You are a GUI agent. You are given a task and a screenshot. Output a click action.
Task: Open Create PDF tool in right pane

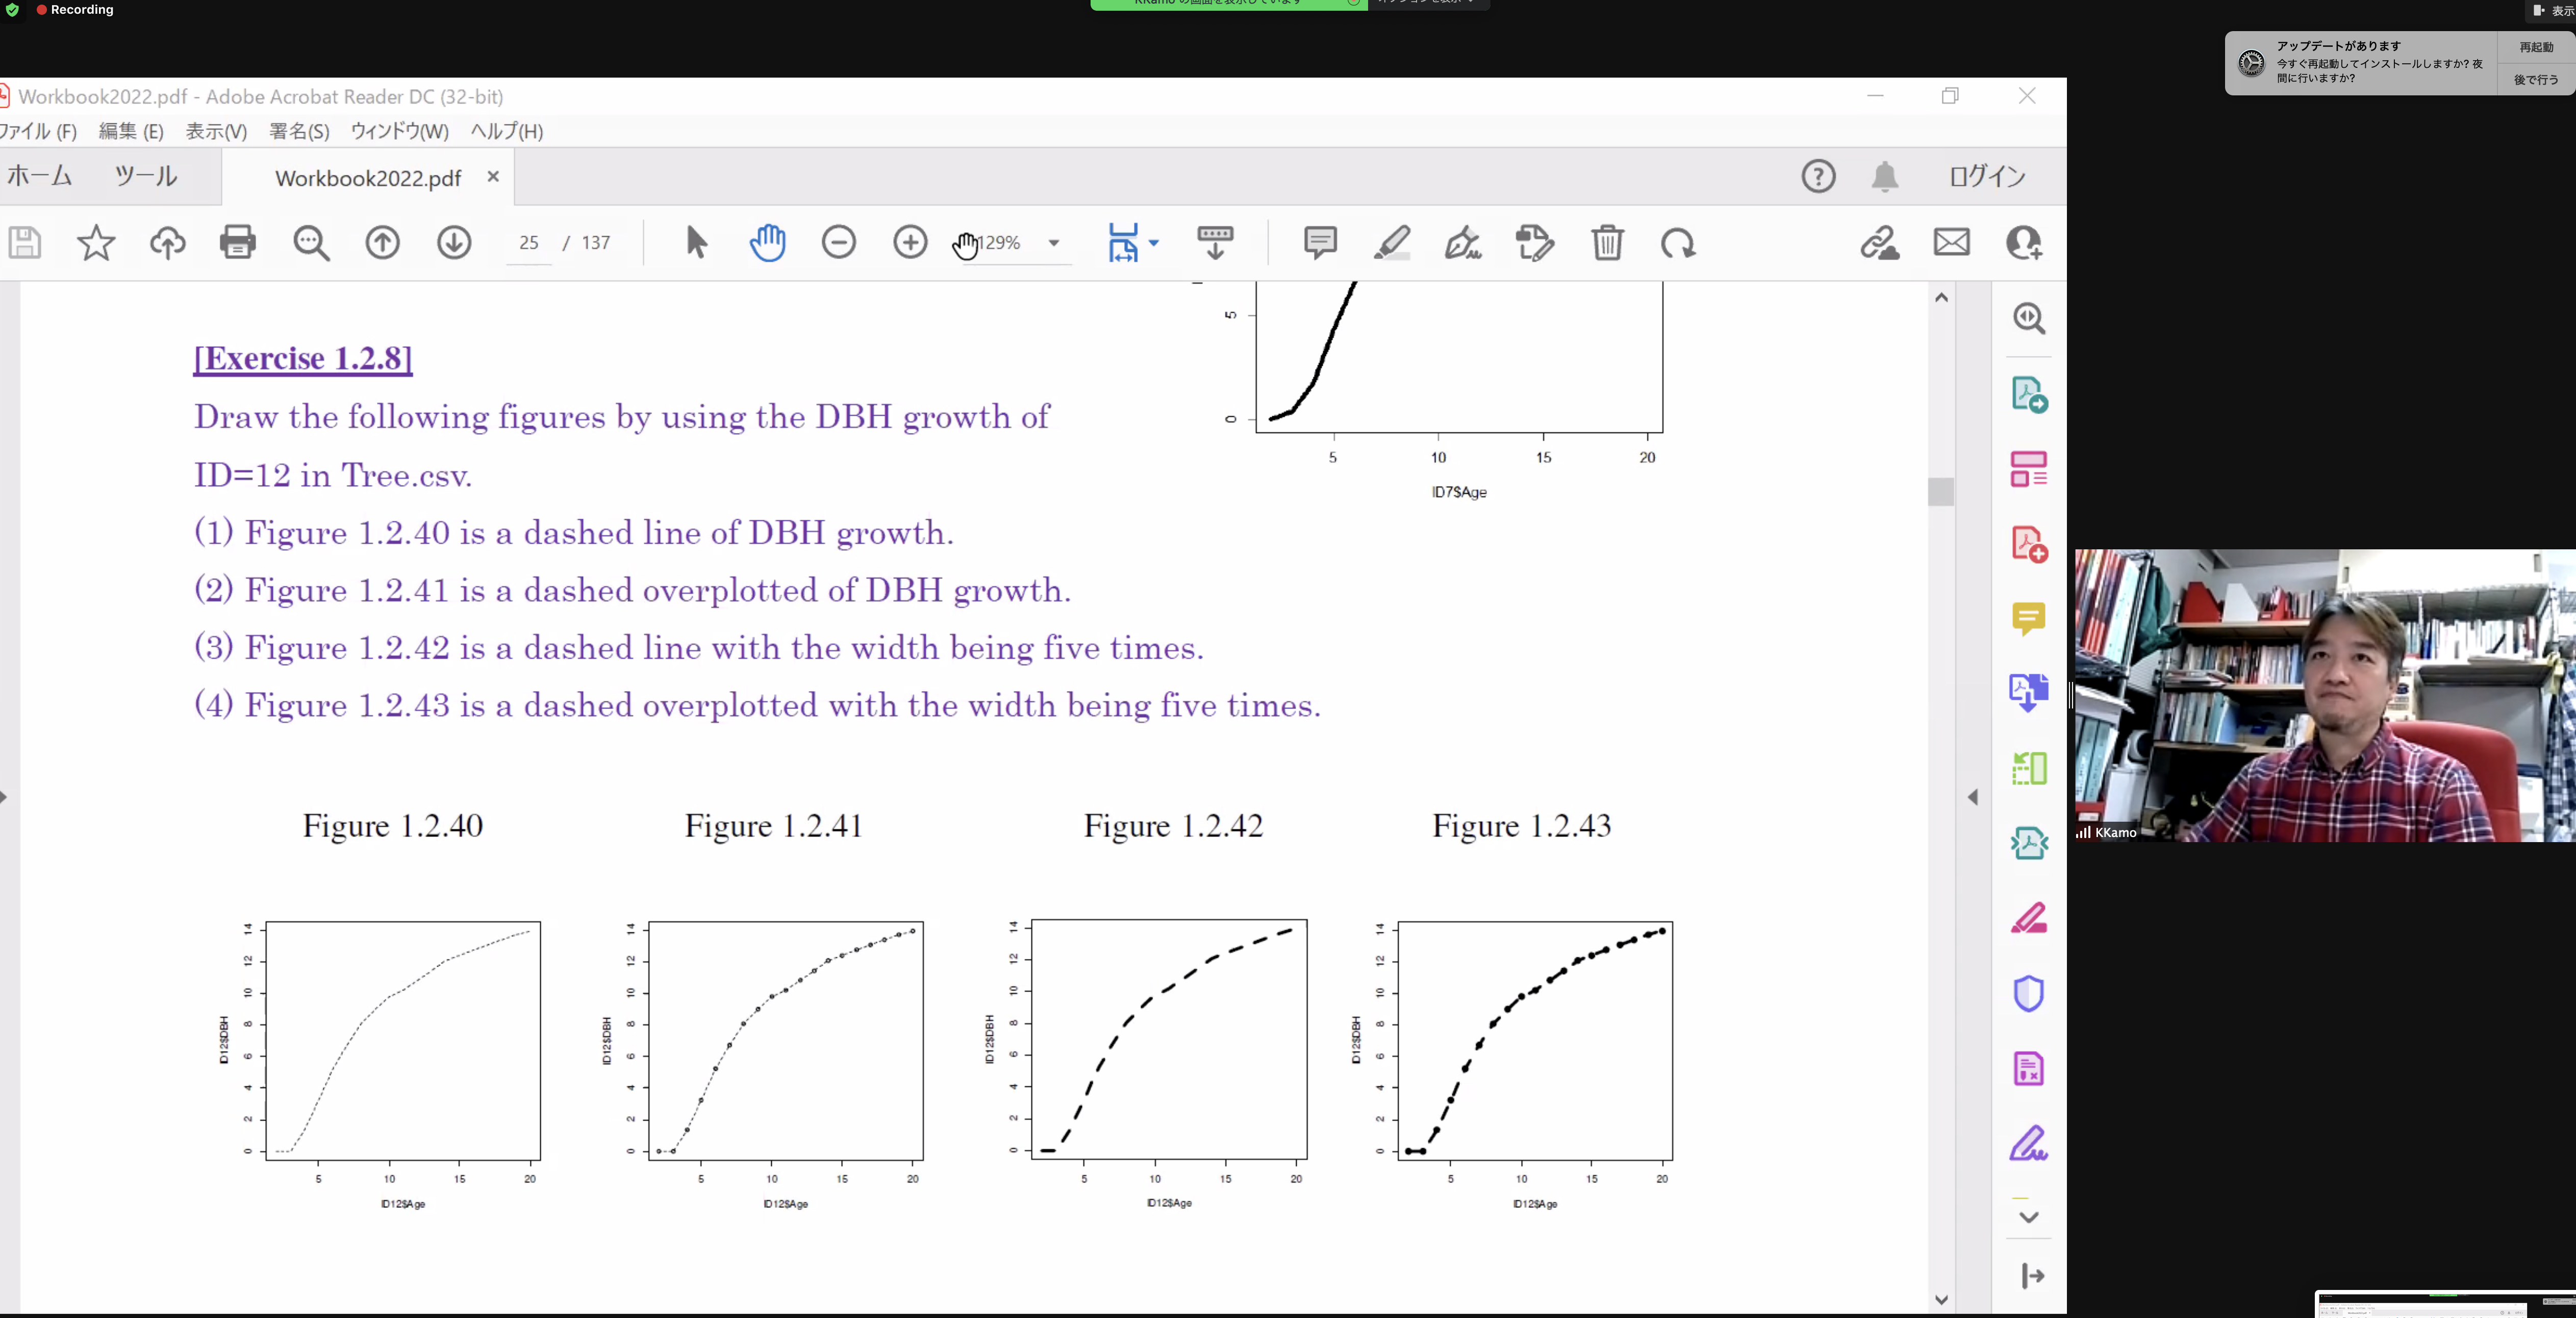point(2029,544)
